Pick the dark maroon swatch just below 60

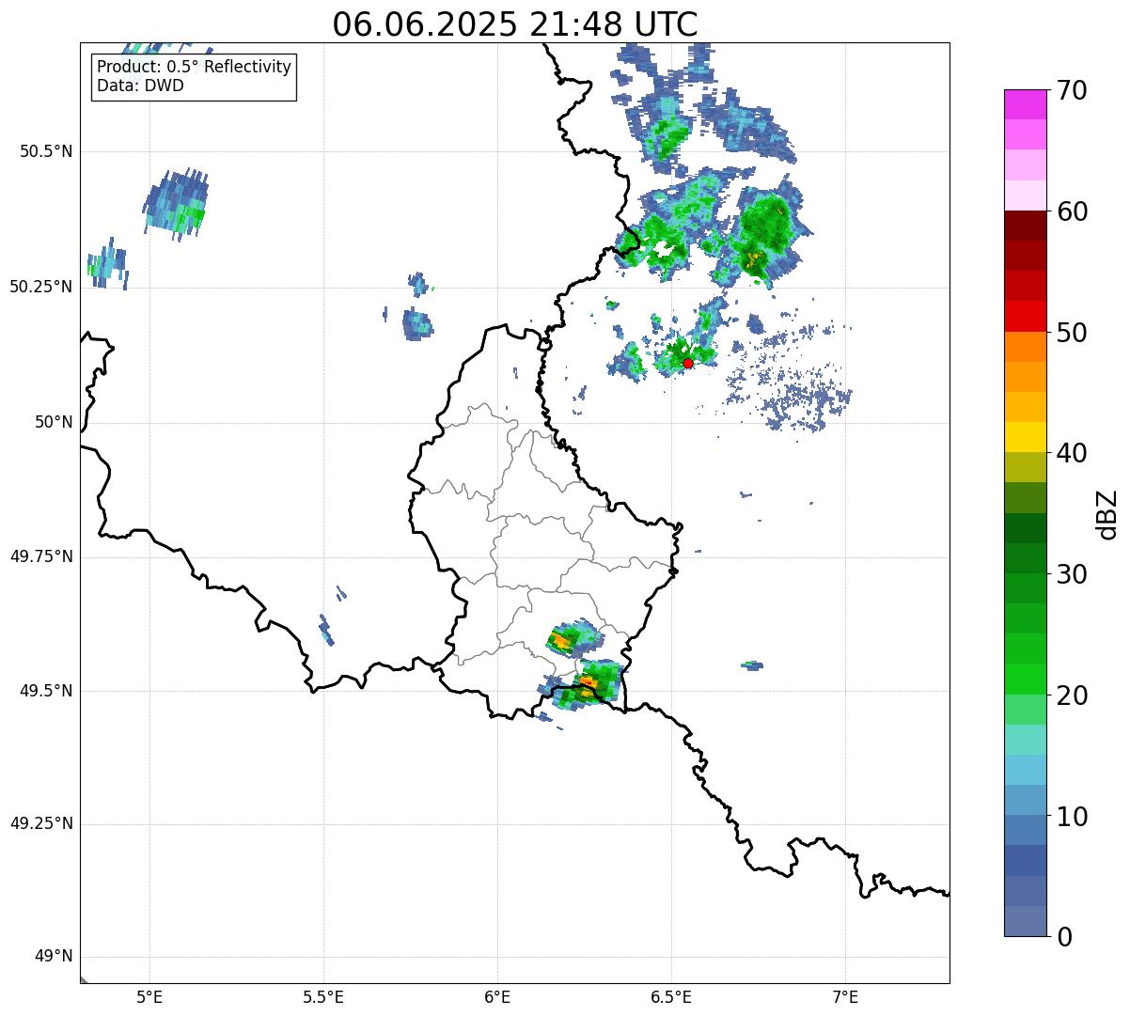pos(1026,226)
